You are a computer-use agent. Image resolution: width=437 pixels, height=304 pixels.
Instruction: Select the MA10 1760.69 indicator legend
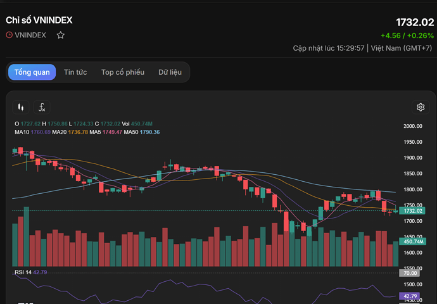click(32, 132)
